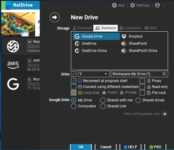Switch to the Personal storage tab
Image resolution: width=174 pixels, height=150 pixels.
(82, 28)
